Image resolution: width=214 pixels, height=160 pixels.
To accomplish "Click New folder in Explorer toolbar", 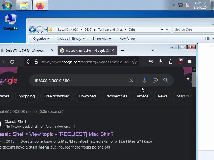I will click(x=127, y=39).
